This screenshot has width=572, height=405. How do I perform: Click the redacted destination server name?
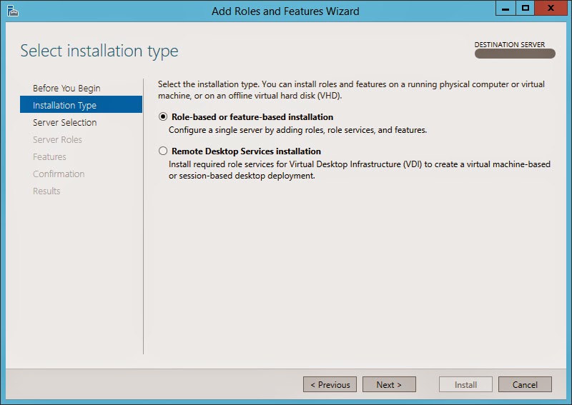515,54
